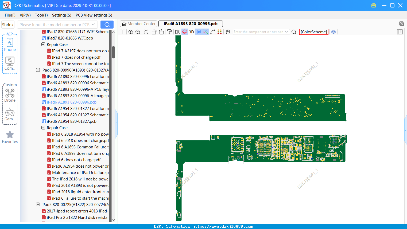Image resolution: width=407 pixels, height=229 pixels.
Task: Open the model number dropdown arrow
Action: 93,25
